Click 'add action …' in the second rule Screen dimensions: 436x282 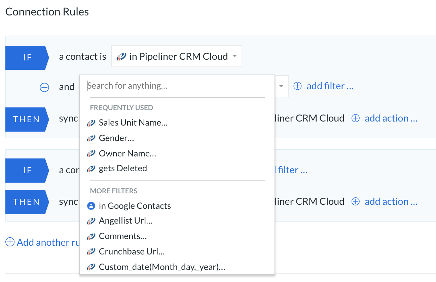(x=391, y=201)
